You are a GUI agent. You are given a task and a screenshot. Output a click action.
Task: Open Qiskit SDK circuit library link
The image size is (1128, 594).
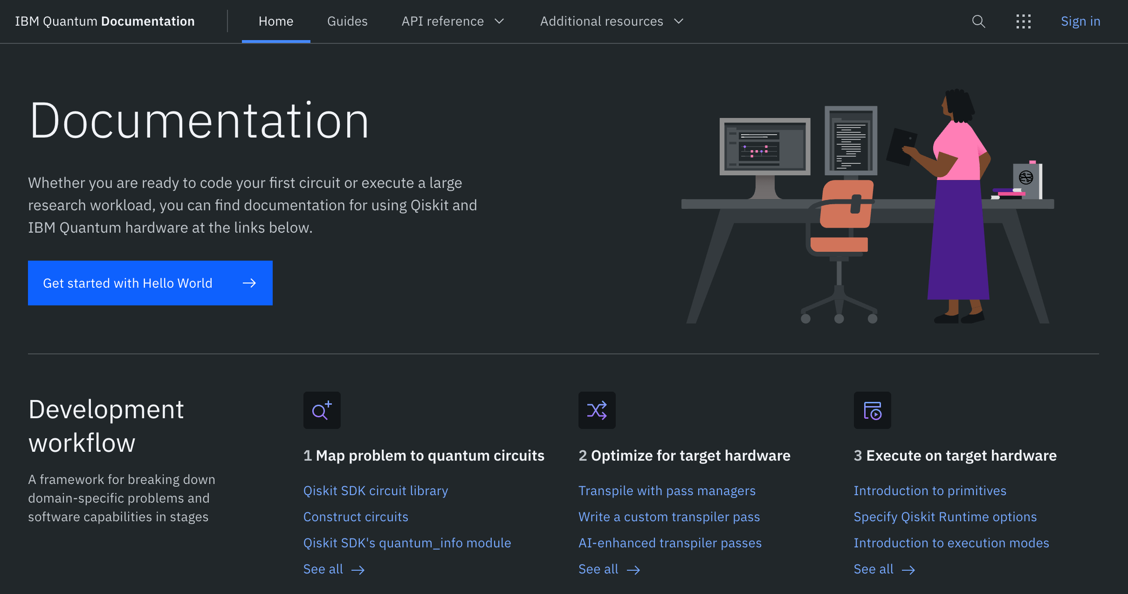pyautogui.click(x=376, y=490)
